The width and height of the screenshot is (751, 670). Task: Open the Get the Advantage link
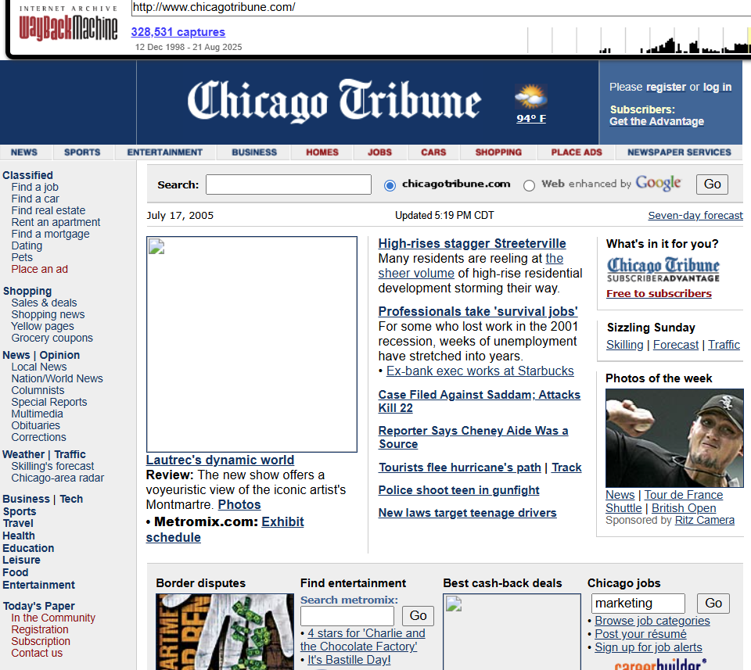click(x=656, y=121)
